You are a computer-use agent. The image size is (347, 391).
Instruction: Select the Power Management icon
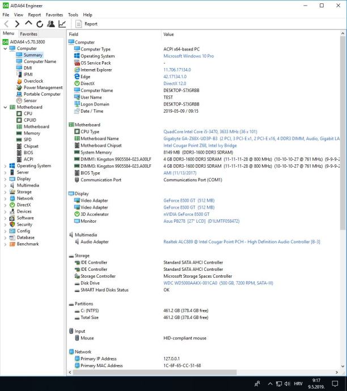[x=19, y=87]
